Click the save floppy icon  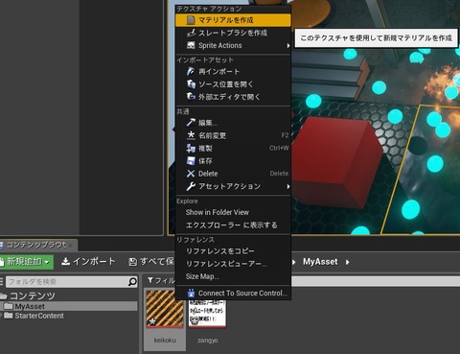point(191,161)
